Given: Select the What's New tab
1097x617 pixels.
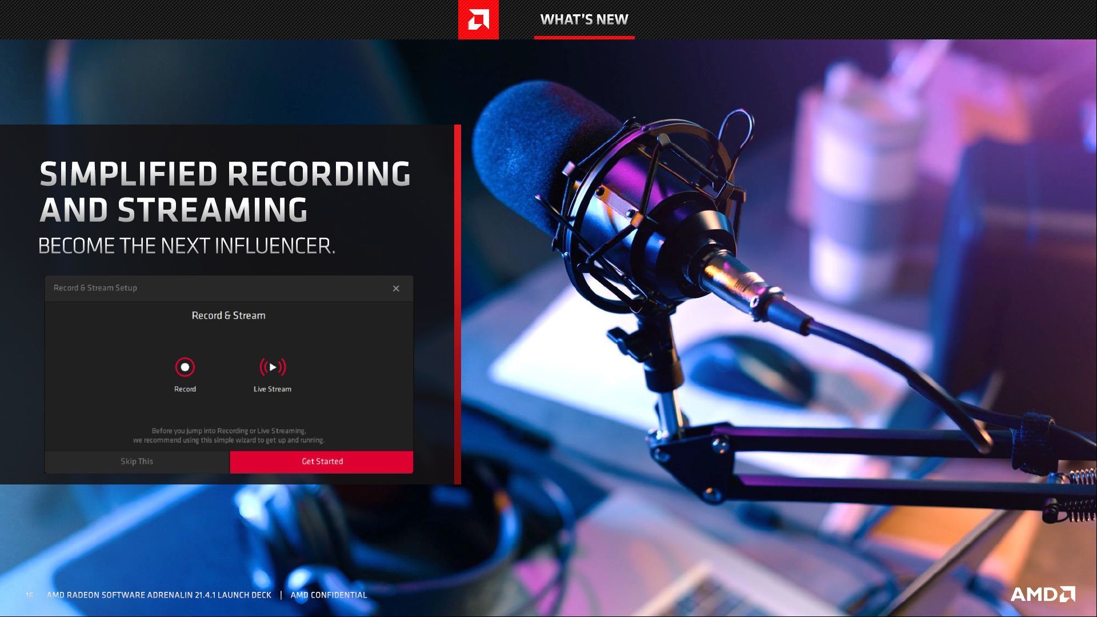Looking at the screenshot, I should click(584, 19).
